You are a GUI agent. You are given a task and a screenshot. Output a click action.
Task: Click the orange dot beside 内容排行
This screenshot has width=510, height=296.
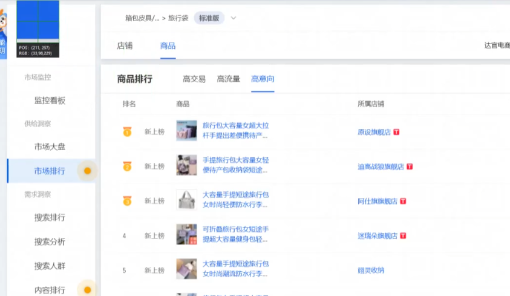coord(87,290)
